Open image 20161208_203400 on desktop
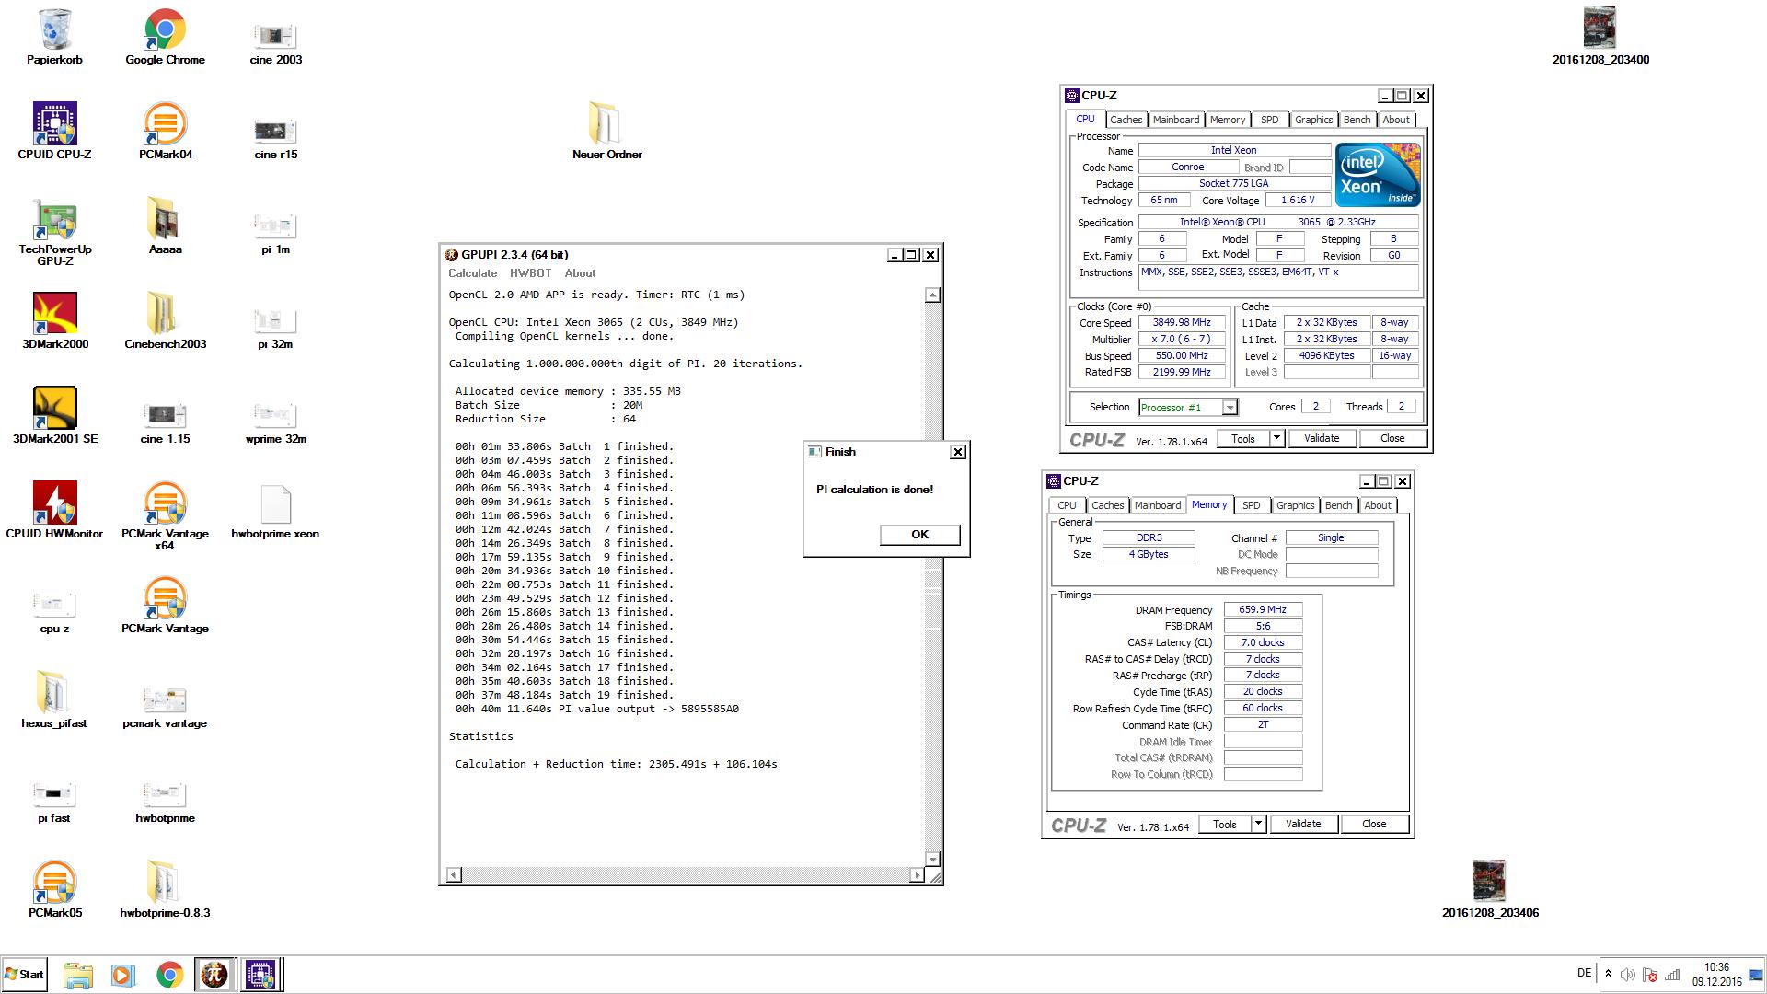Screen dimensions: 1767x994 (1600, 37)
